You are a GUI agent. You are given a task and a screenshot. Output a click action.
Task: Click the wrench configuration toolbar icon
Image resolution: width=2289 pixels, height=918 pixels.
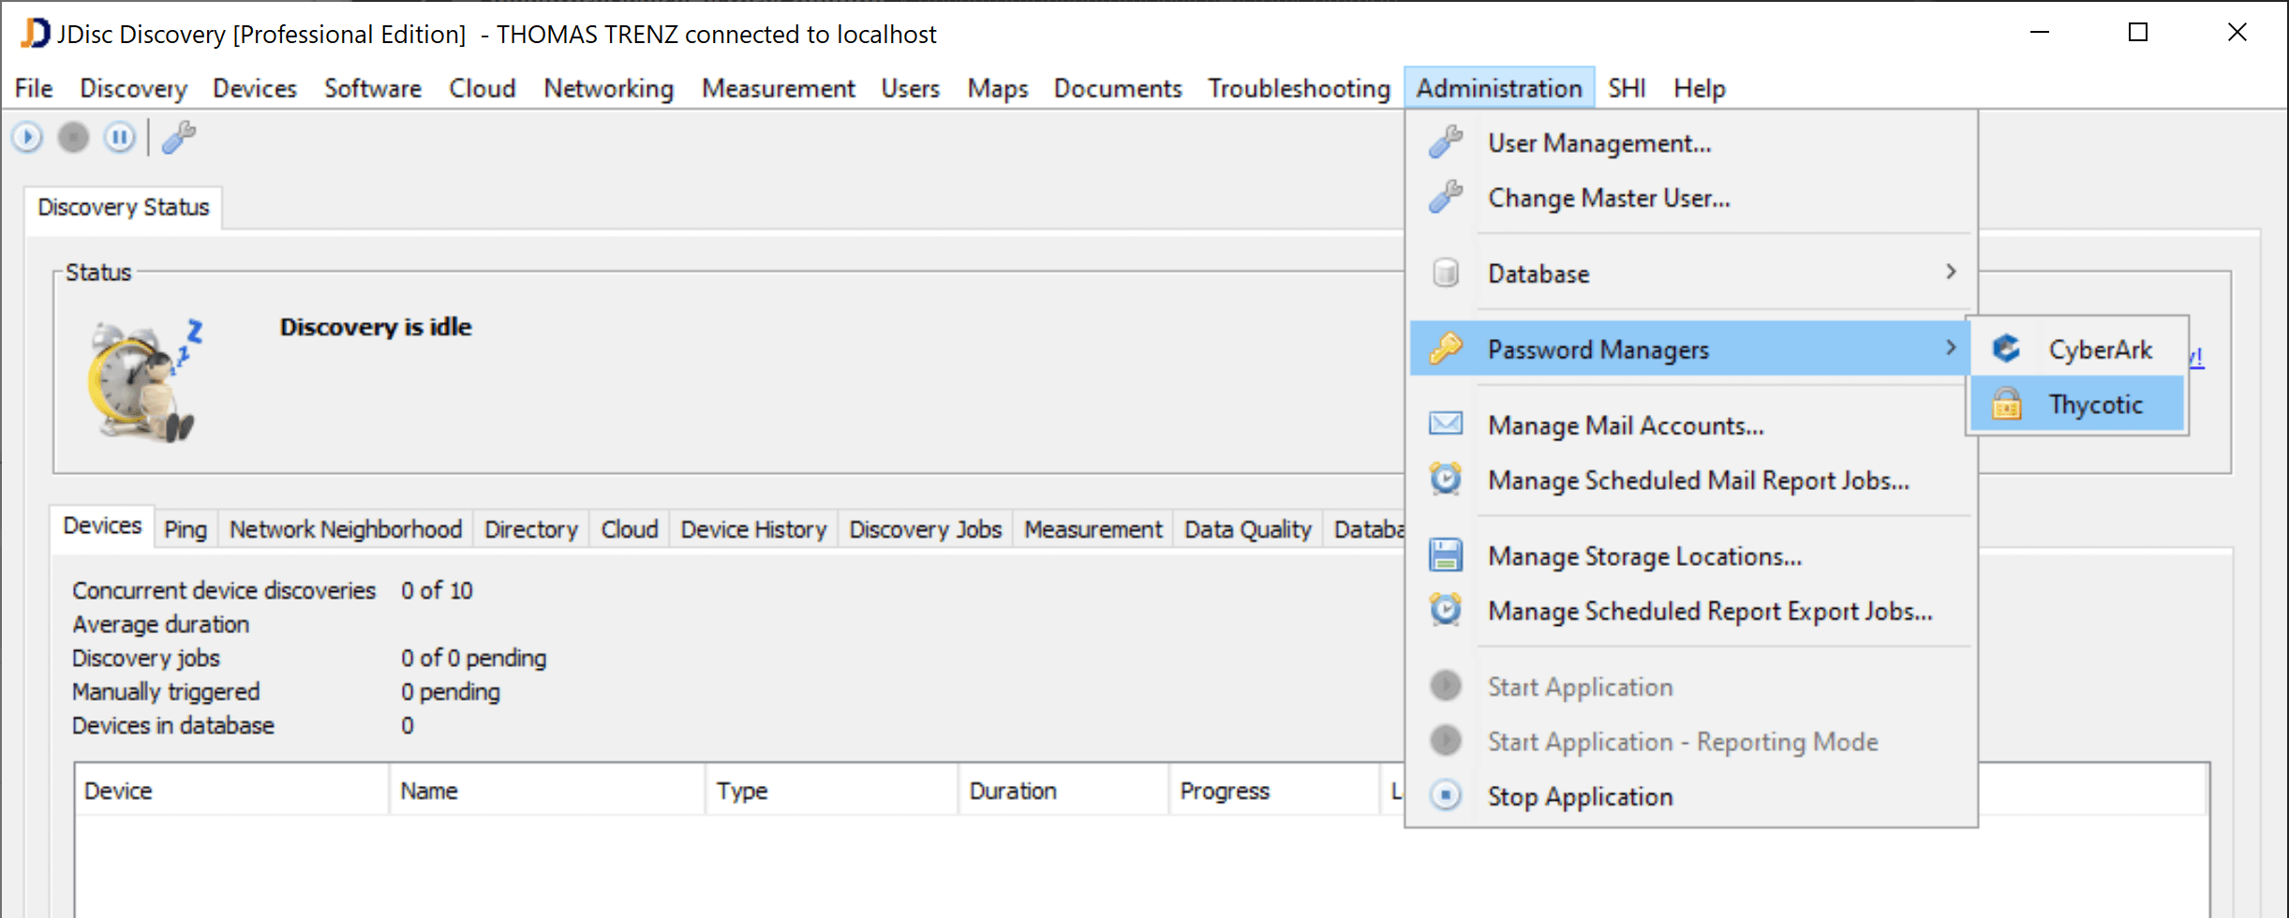pos(178,138)
